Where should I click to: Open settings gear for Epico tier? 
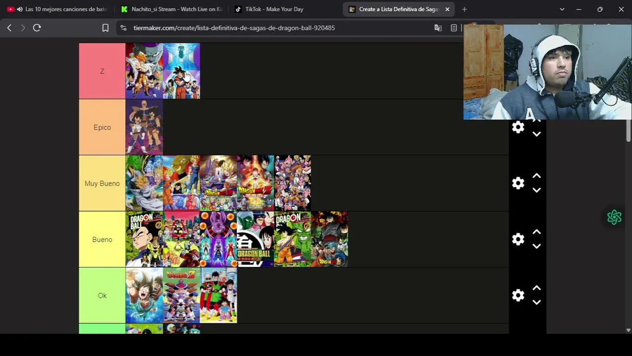pos(518,127)
